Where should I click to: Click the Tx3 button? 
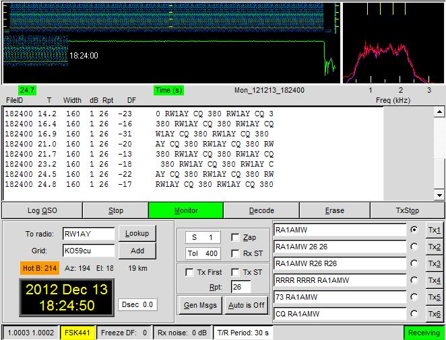[x=435, y=263]
